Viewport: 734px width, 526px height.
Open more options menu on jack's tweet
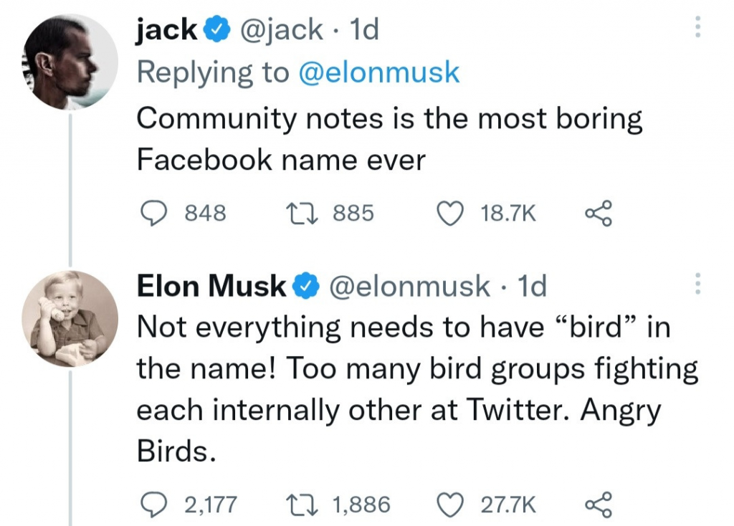point(696,28)
